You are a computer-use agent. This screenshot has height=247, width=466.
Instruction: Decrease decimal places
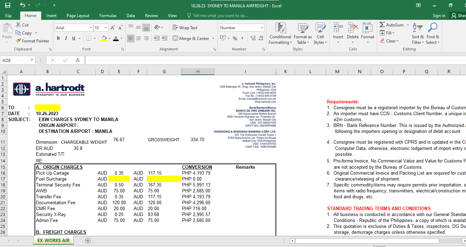[261, 38]
